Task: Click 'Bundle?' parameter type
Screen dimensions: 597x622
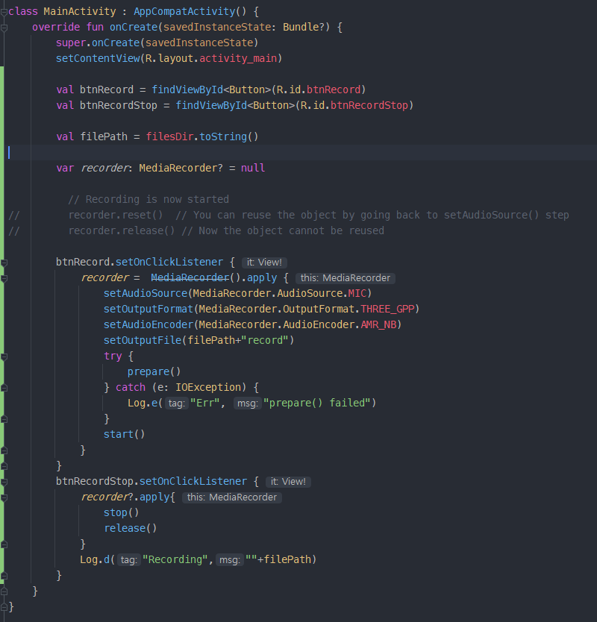Action: click(x=304, y=27)
